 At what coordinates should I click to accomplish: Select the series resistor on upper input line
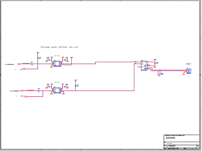(x=32, y=64)
